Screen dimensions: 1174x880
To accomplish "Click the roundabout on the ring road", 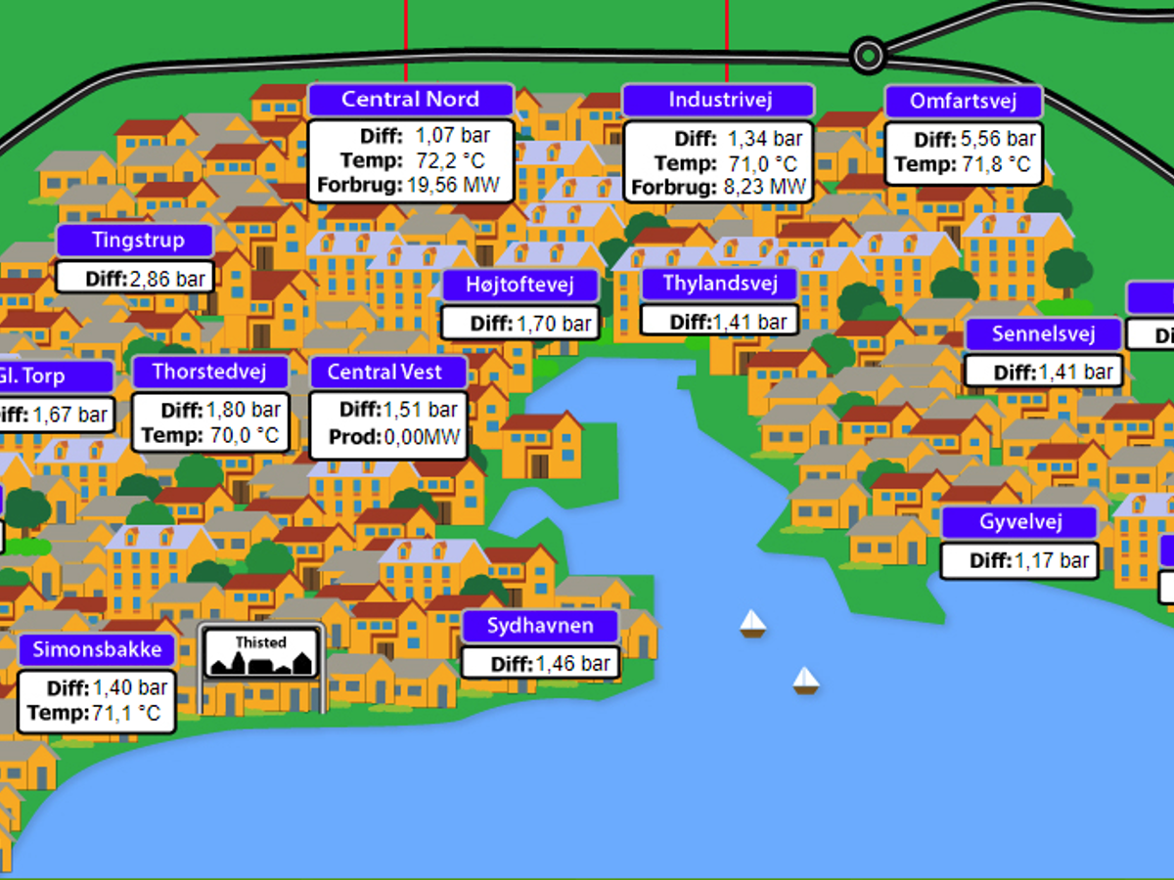I will tap(868, 56).
